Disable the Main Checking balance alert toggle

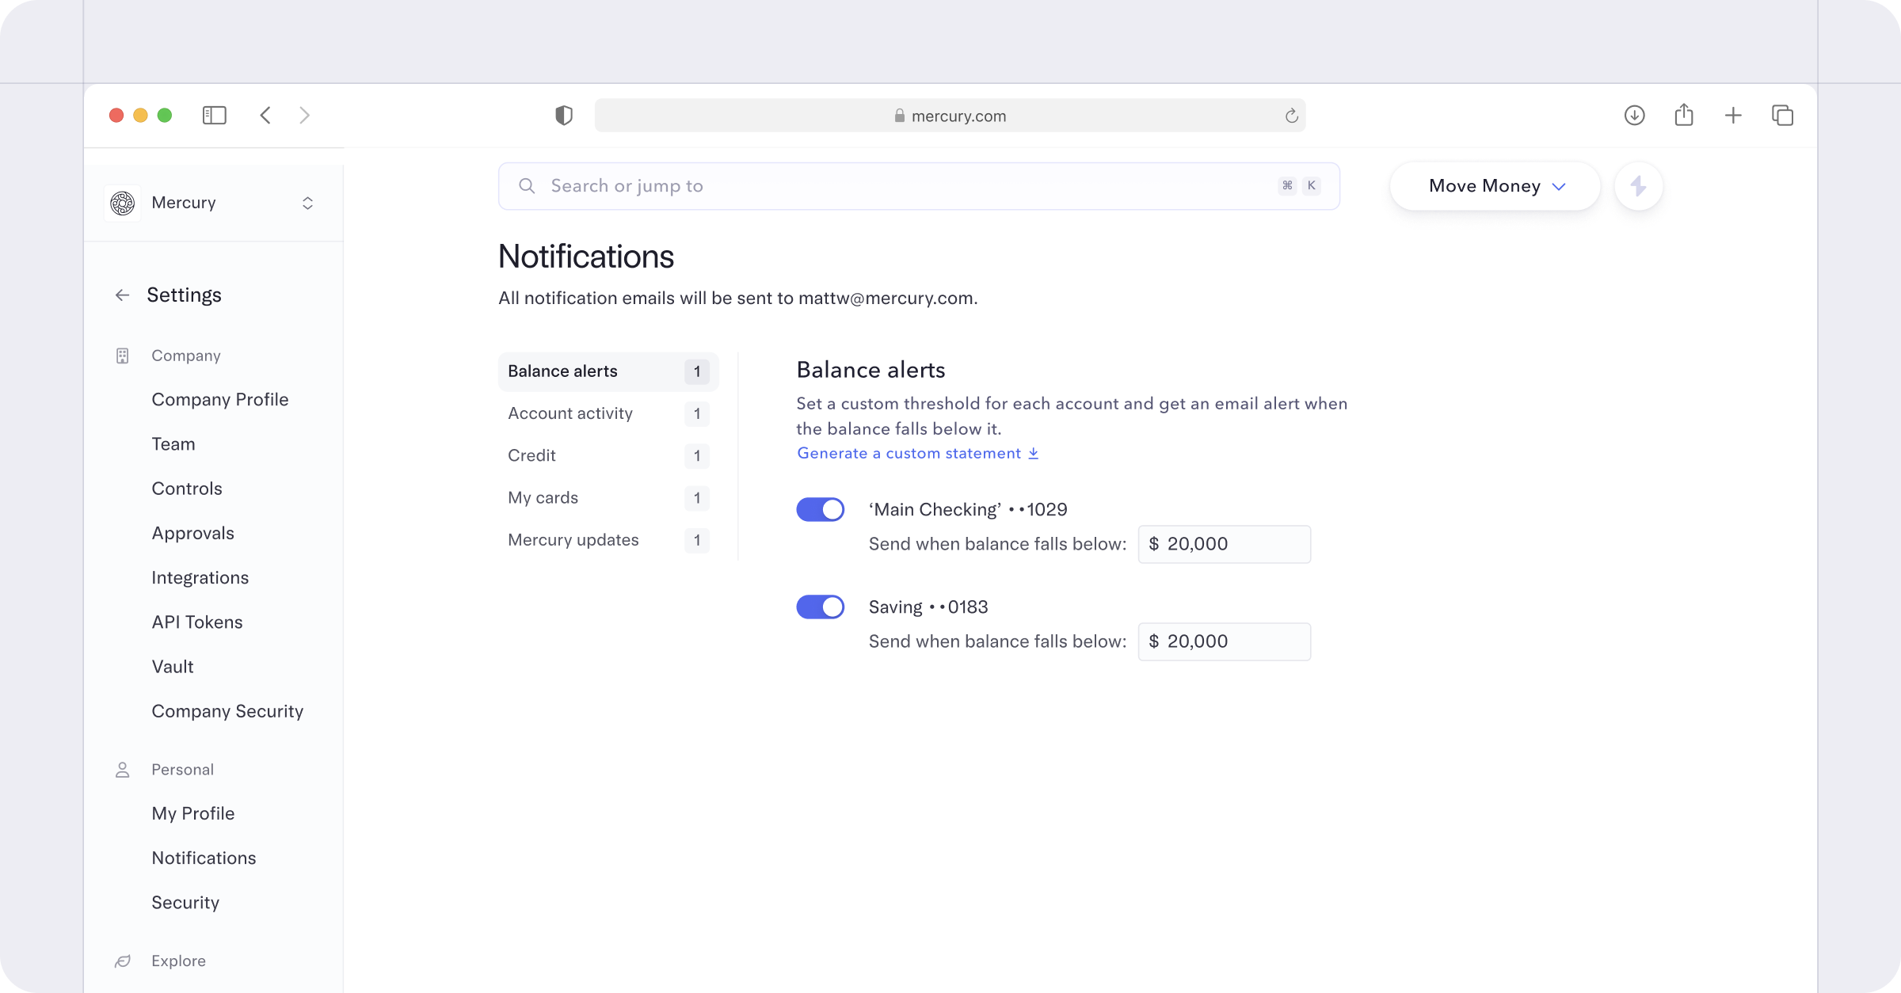[x=821, y=509]
